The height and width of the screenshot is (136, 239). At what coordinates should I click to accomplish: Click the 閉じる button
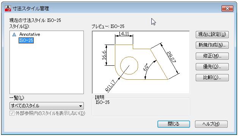tap(174, 124)
